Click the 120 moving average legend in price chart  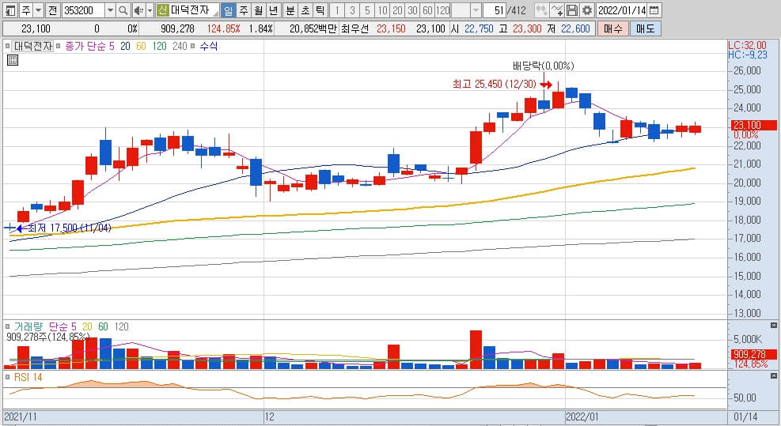159,47
